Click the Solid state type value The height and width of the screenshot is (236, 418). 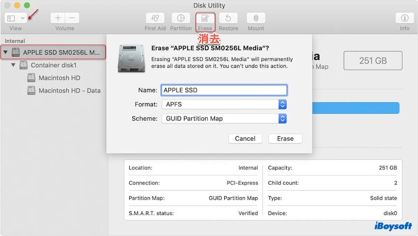[x=384, y=198]
